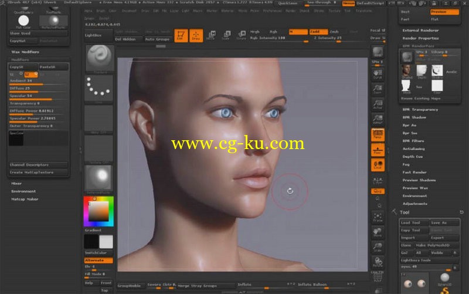Image resolution: width=469 pixels, height=294 pixels.
Task: Click the Auto Groups button
Action: pos(157,39)
